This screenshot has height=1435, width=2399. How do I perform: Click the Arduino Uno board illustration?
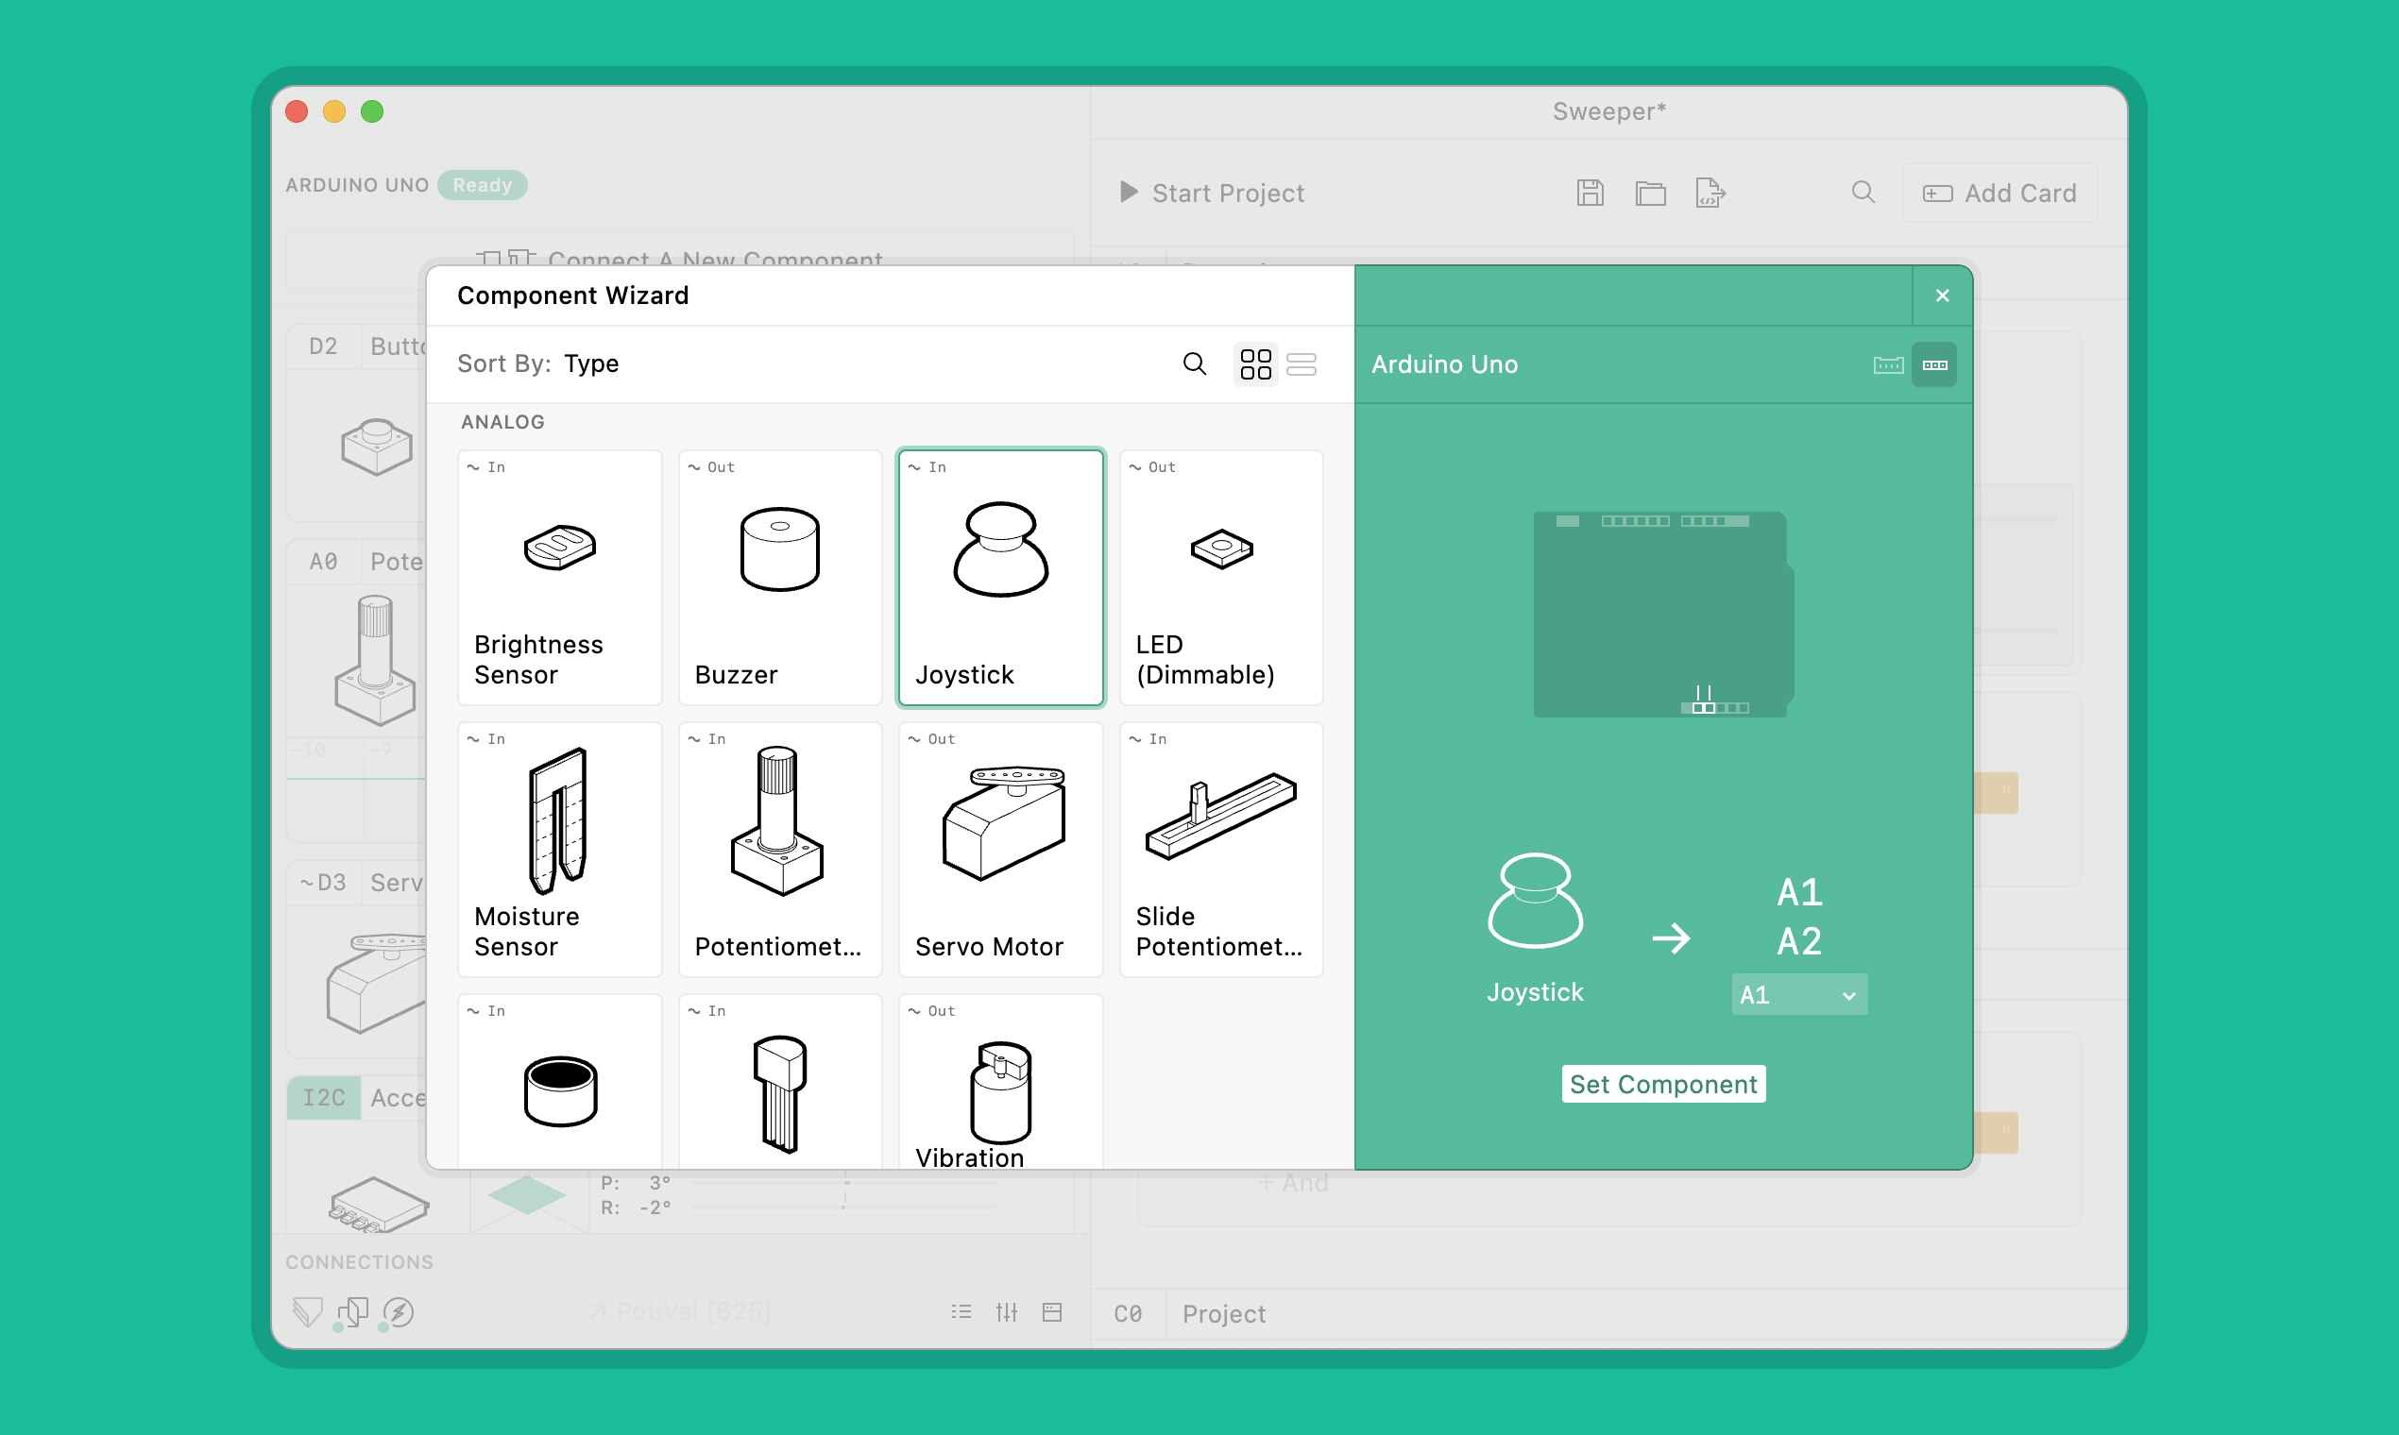point(1663,614)
